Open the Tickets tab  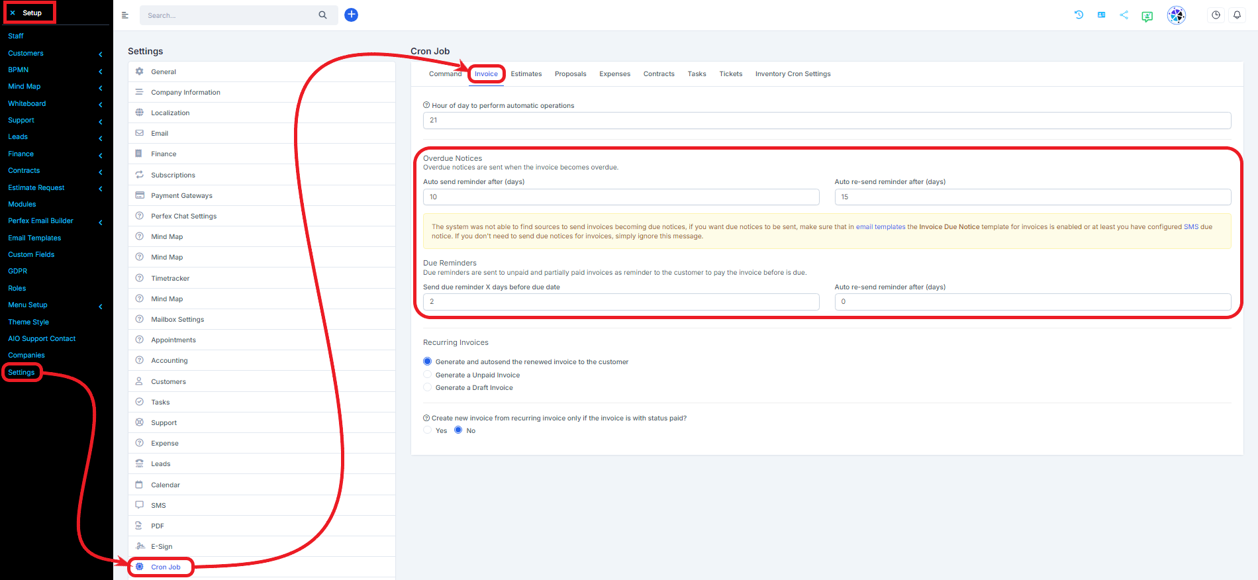click(x=731, y=73)
